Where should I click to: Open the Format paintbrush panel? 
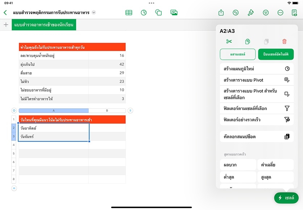[250, 13]
